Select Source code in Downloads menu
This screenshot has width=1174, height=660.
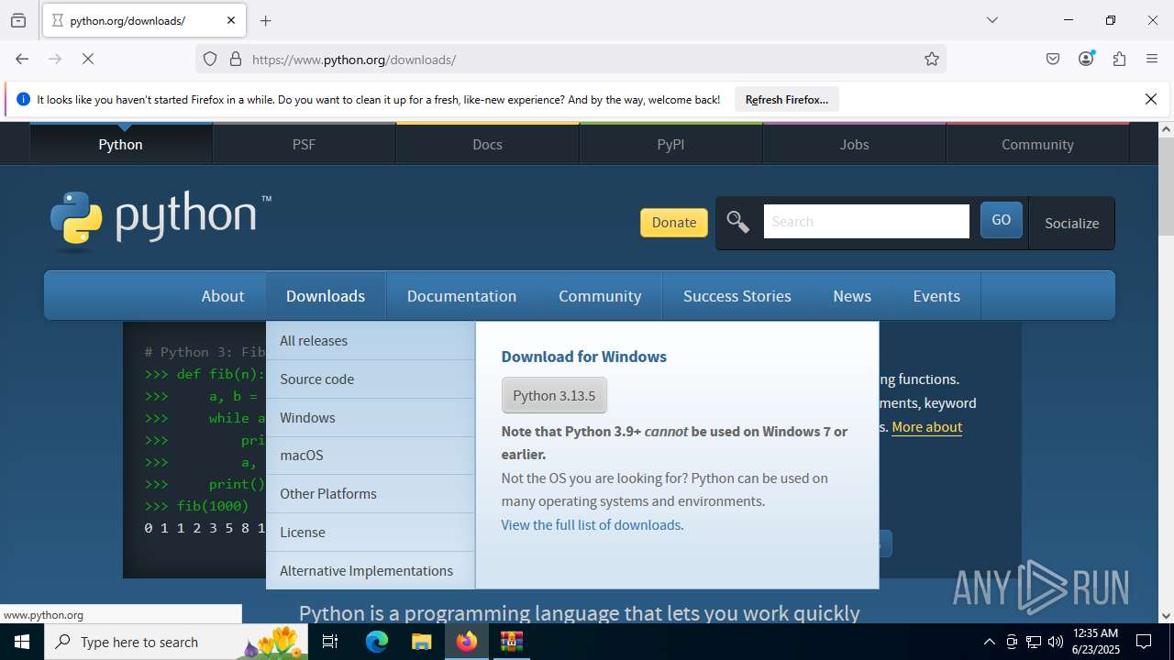pos(371,379)
